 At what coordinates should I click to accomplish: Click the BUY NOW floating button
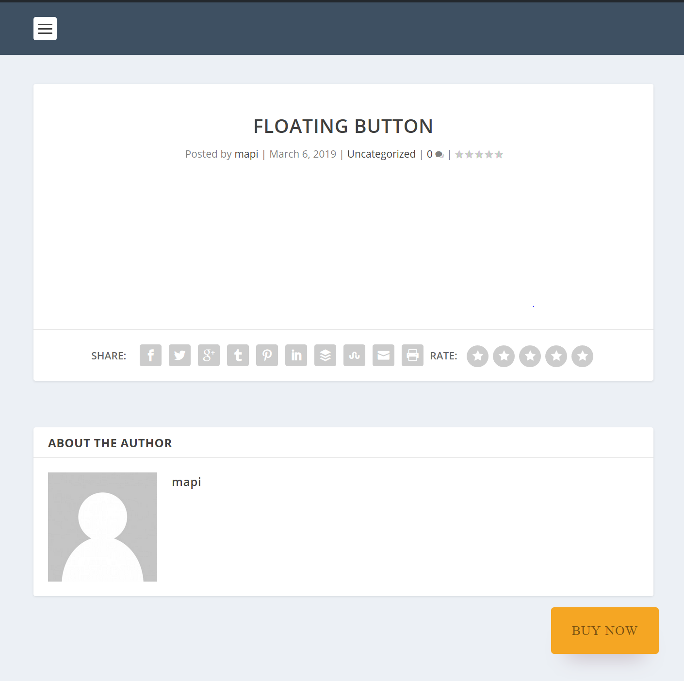[604, 630]
